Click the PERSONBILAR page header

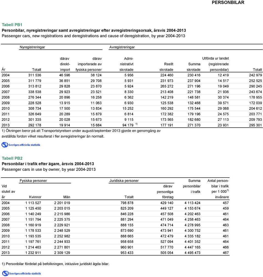(x=228, y=2)
